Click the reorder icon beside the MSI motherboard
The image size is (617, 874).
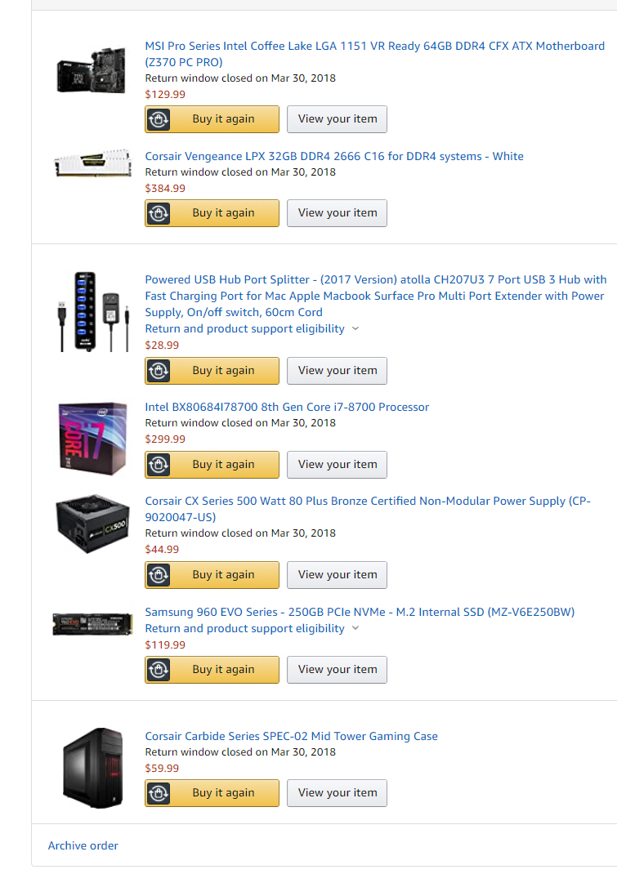click(x=159, y=119)
